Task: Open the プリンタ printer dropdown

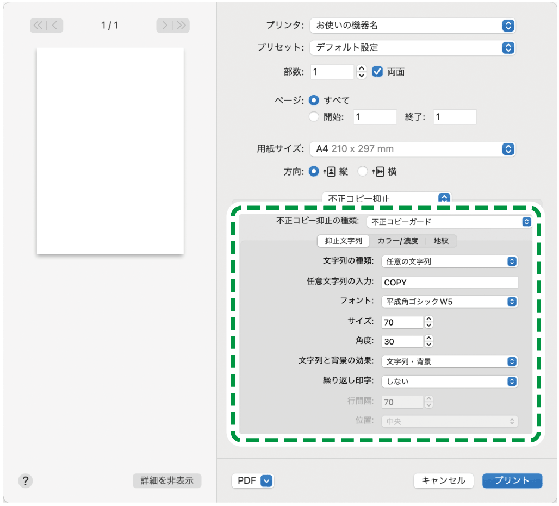Action: (x=412, y=26)
